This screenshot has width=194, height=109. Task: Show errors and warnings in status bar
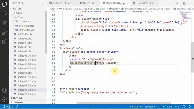(x=8, y=107)
